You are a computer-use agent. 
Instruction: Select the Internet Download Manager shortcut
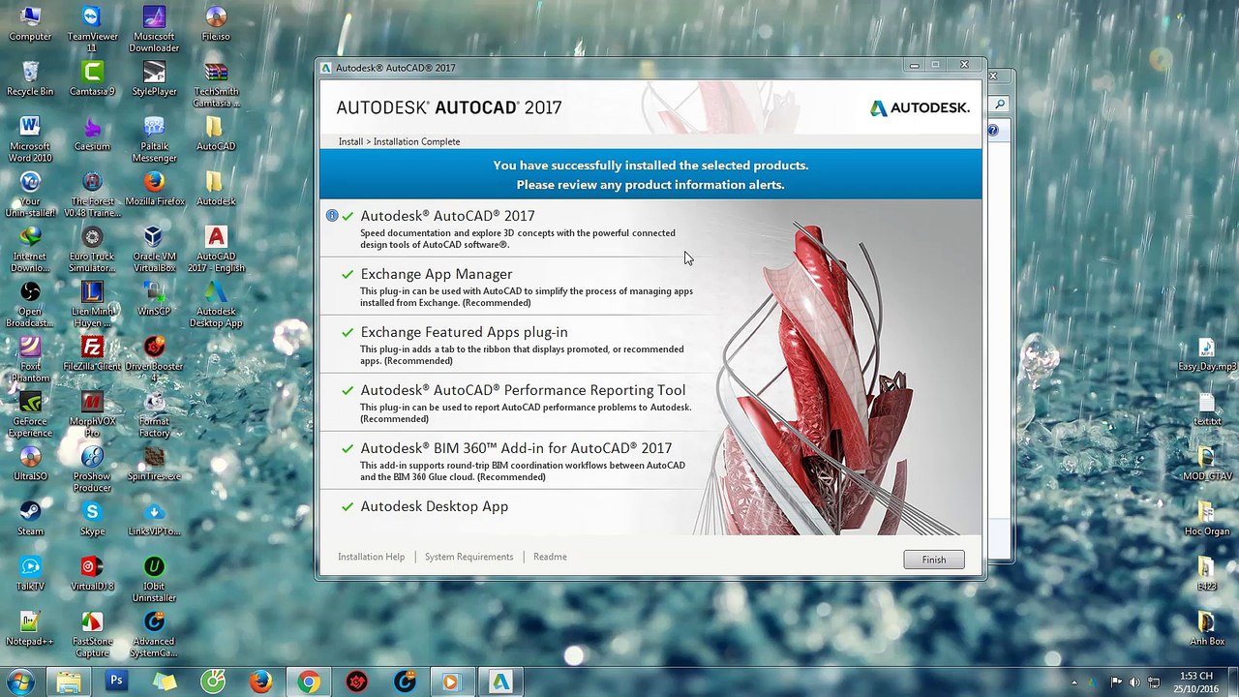[30, 249]
